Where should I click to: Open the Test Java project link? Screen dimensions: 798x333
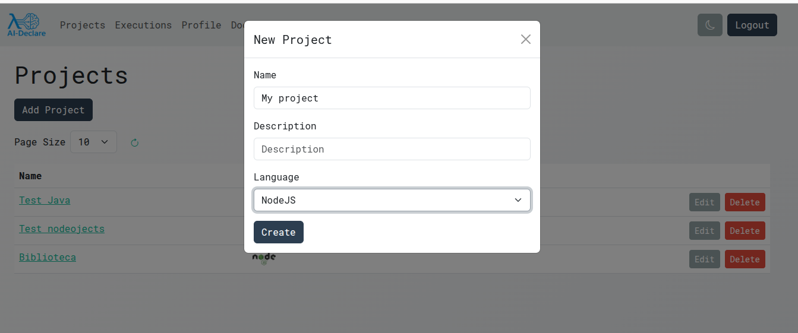45,200
